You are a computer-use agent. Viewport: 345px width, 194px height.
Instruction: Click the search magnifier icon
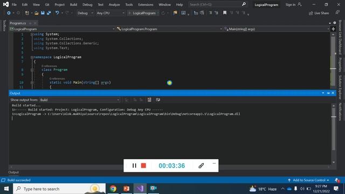[244, 4]
